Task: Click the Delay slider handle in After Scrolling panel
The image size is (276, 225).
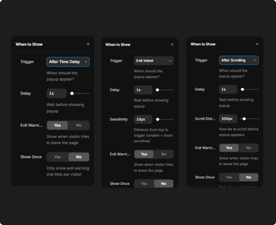Action: [x=243, y=89]
